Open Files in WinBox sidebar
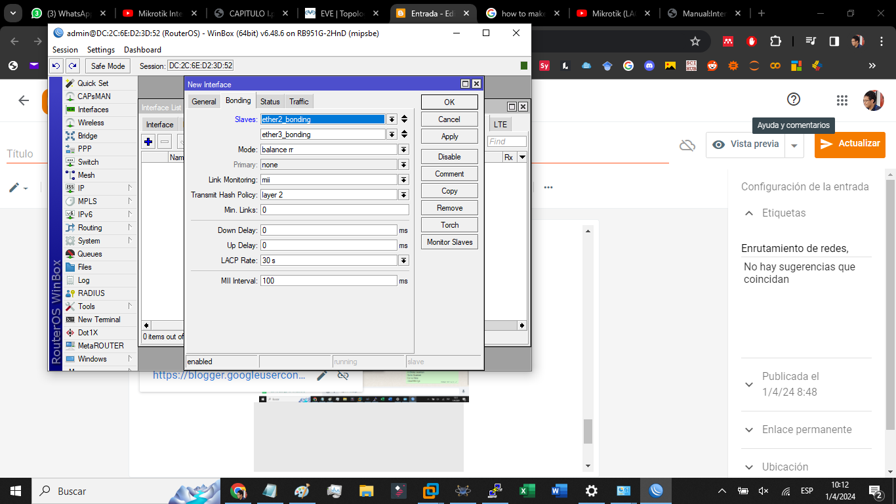 coord(85,267)
